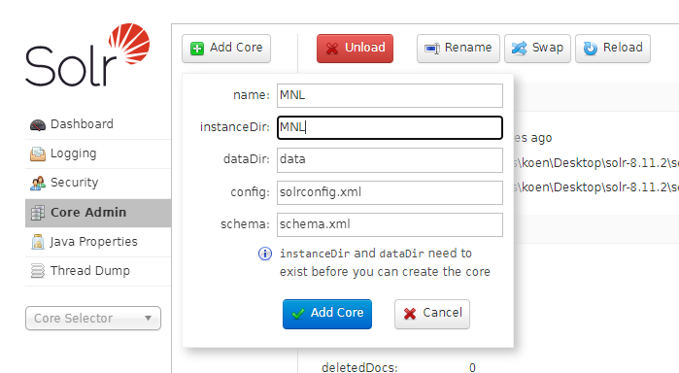Image resolution: width=679 pixels, height=373 pixels.
Task: Click the deletedDocs value 0
Action: click(472, 368)
